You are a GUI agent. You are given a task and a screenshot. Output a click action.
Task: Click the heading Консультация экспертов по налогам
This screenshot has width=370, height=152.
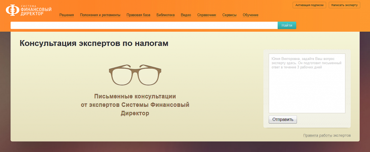94,43
